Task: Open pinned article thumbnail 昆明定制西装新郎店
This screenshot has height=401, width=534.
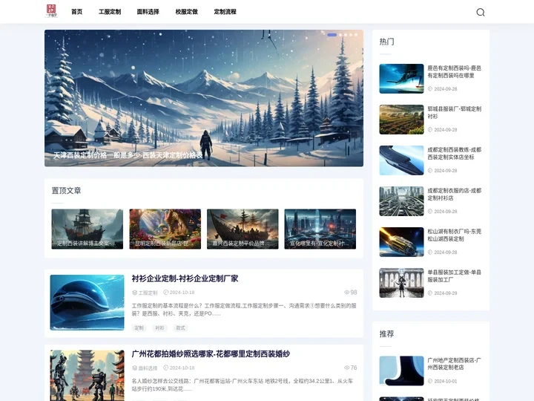Action: tap(165, 229)
